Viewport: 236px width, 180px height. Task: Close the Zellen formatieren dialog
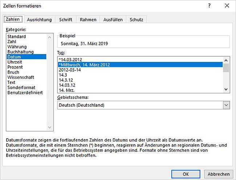click(x=227, y=6)
